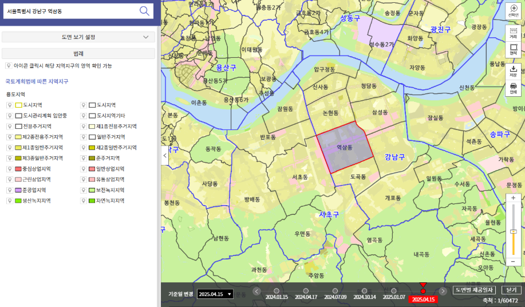Click the 압구정동 label on map

click(x=324, y=69)
